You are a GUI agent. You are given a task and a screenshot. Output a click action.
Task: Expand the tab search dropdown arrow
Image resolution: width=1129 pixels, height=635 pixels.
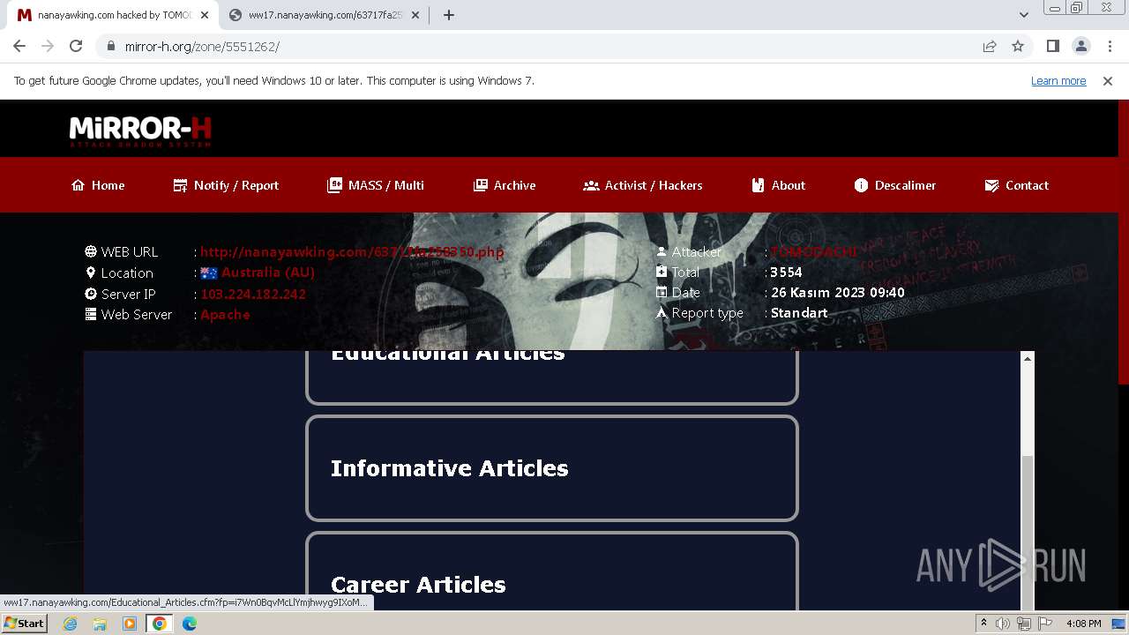pyautogui.click(x=1023, y=15)
